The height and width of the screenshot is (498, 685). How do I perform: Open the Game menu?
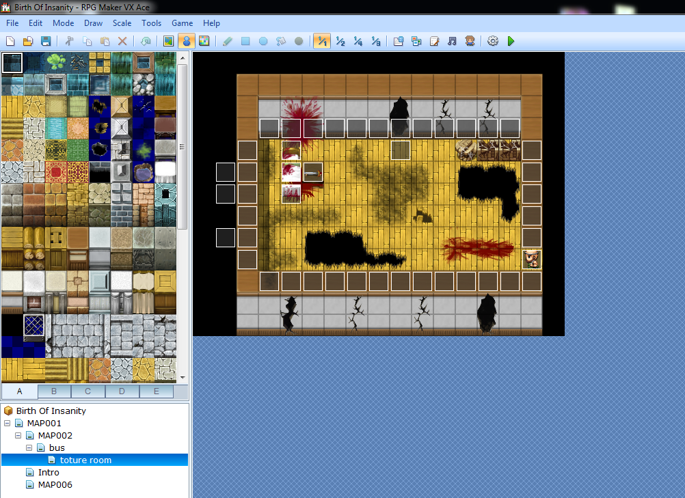pos(182,23)
